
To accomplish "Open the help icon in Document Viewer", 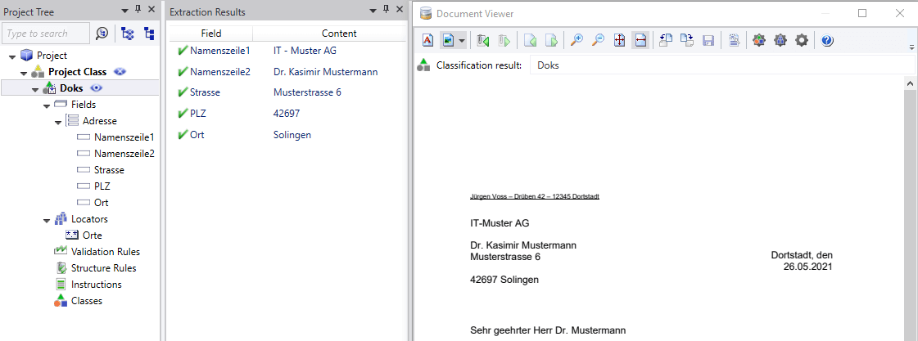I will [827, 40].
